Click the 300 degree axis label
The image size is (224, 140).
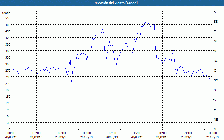(x=8, y=64)
